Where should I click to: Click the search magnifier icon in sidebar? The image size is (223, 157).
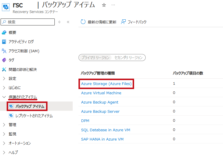click(4, 22)
